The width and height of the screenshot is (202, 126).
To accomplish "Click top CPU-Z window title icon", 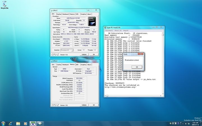I will (x=52, y=11).
